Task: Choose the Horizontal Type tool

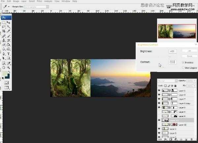Action: 9,54
